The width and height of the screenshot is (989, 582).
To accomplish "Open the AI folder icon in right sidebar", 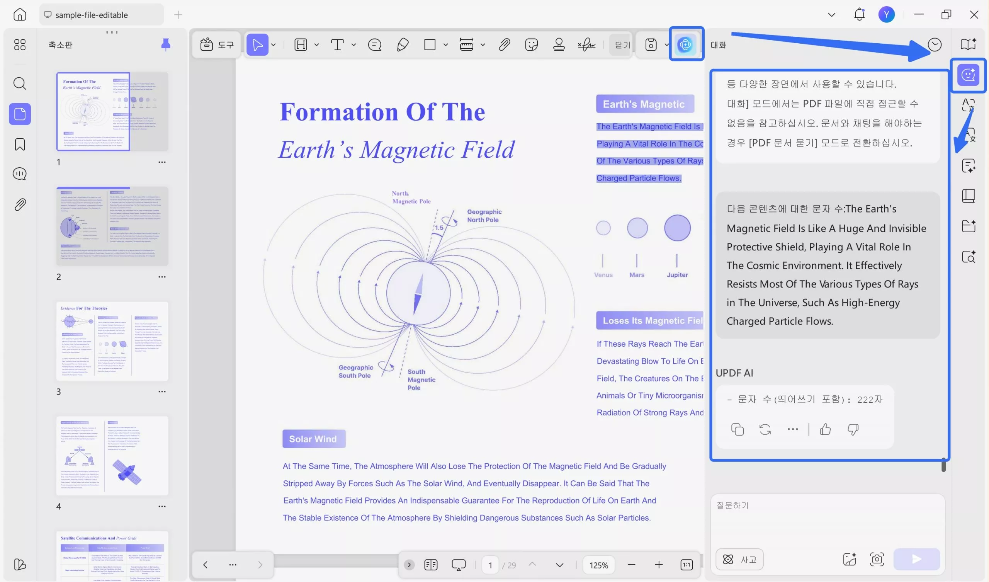I will (968, 226).
